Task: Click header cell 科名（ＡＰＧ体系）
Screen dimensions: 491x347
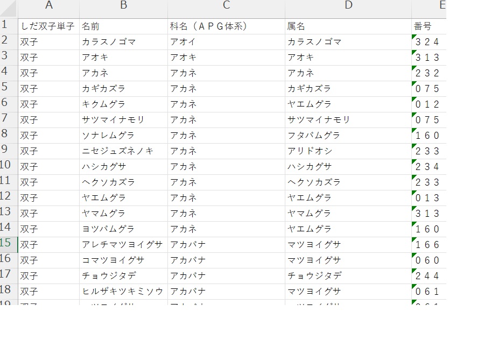Action: (x=227, y=26)
